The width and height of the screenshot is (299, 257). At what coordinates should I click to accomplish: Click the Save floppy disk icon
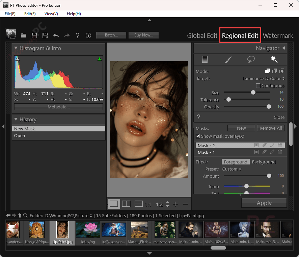pyautogui.click(x=34, y=35)
